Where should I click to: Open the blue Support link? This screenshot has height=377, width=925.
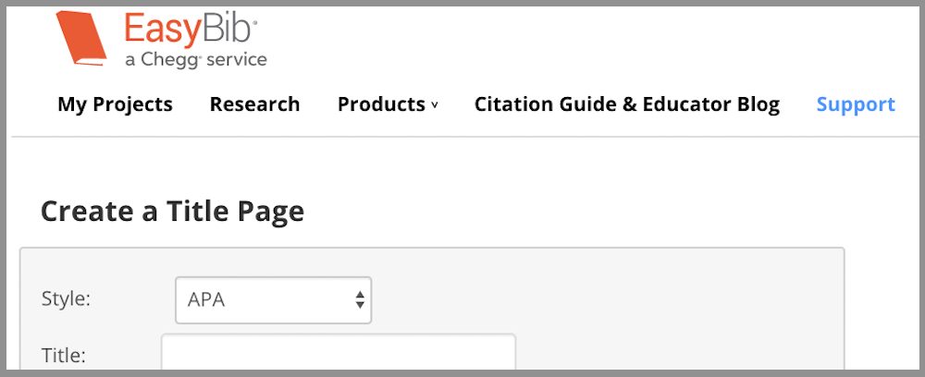point(855,104)
